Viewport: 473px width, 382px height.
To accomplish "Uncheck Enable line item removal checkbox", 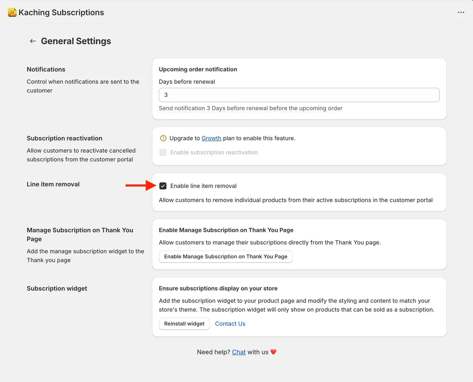I will click(x=163, y=186).
